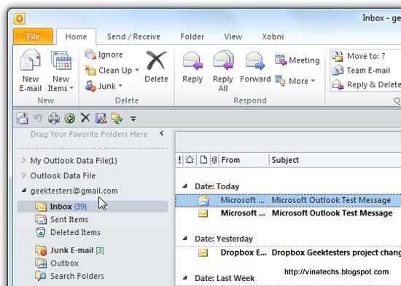
Task: Open the Sent Items folder
Action: point(69,219)
